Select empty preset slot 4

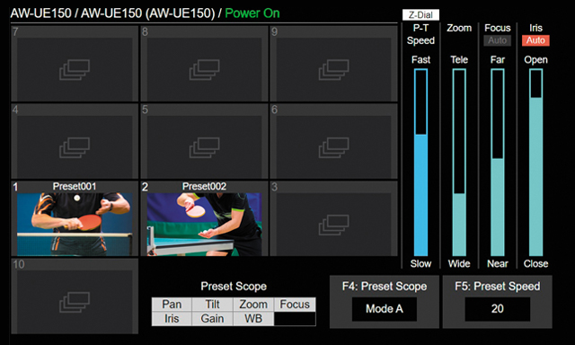point(75,141)
